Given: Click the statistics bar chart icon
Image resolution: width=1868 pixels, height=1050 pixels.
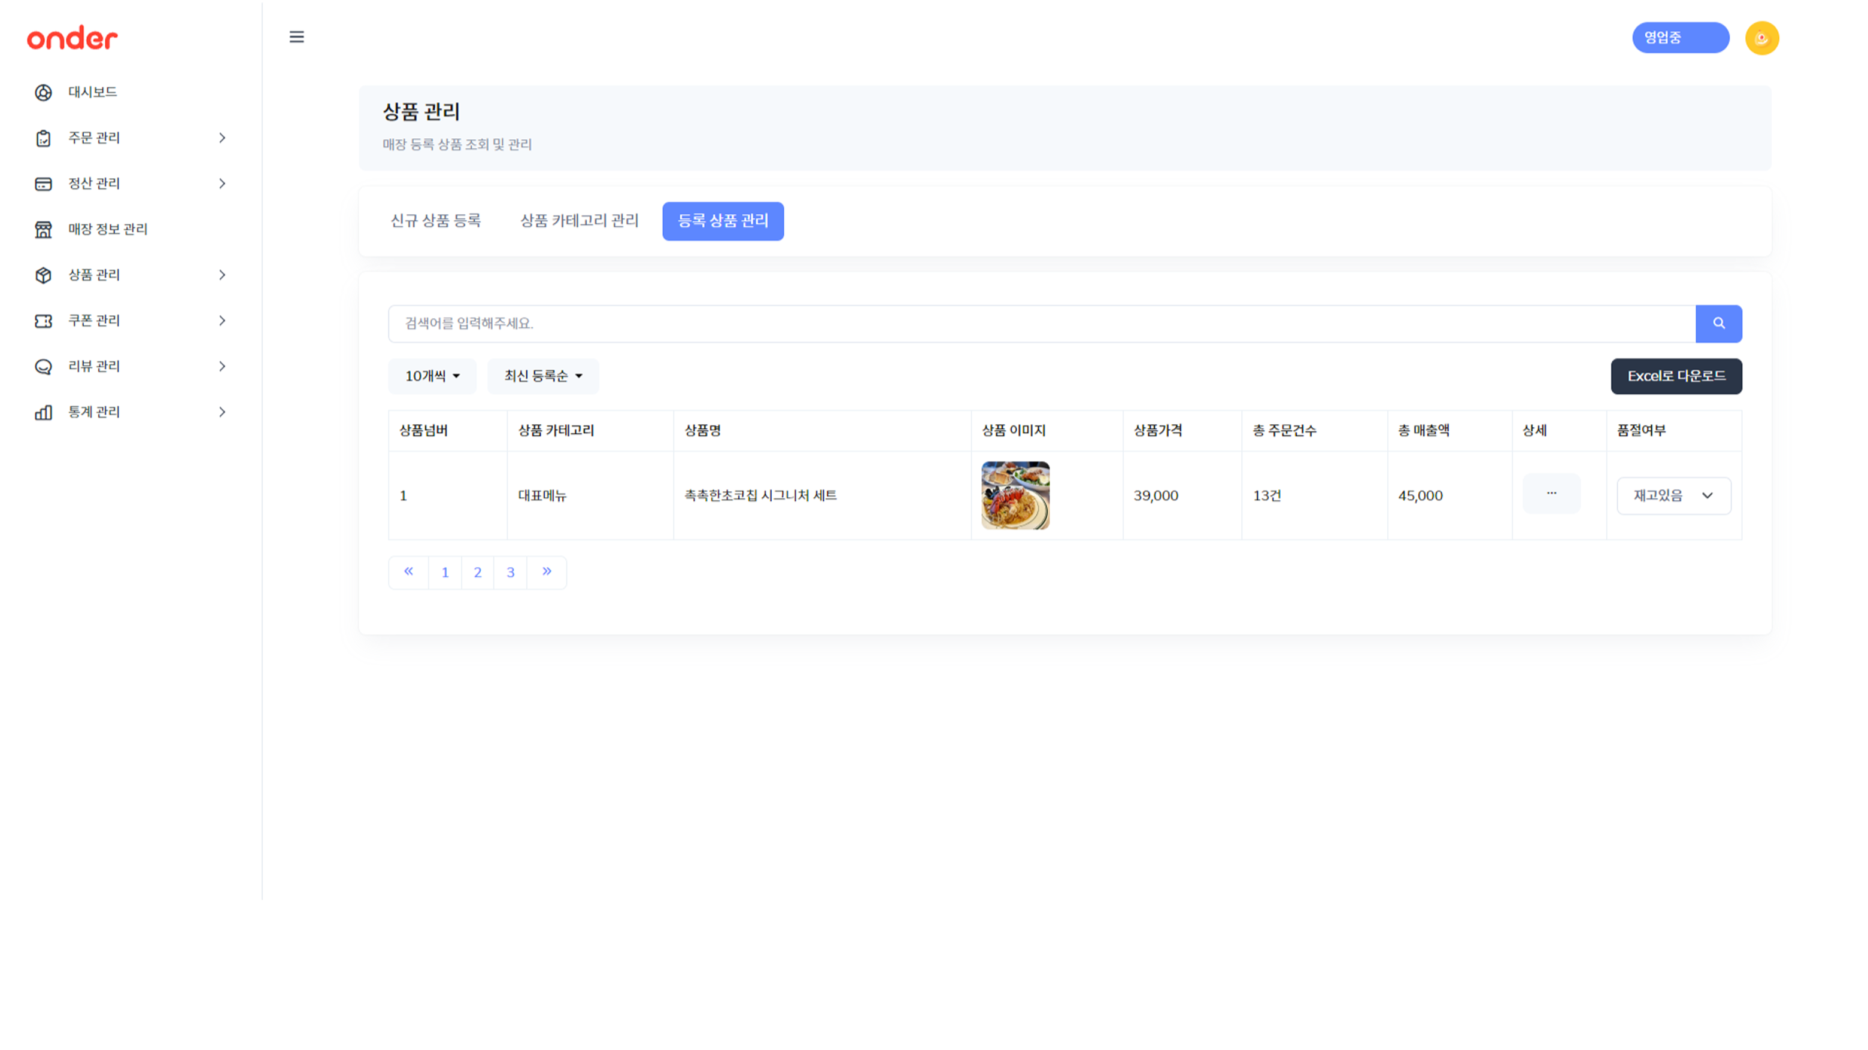Looking at the screenshot, I should click(x=44, y=412).
